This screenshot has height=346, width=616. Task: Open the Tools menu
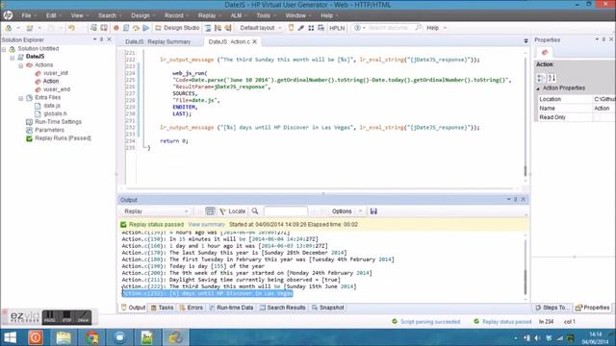[263, 15]
